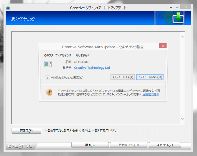
Task: Open the 危険性の説明 link
Action: tap(150, 95)
